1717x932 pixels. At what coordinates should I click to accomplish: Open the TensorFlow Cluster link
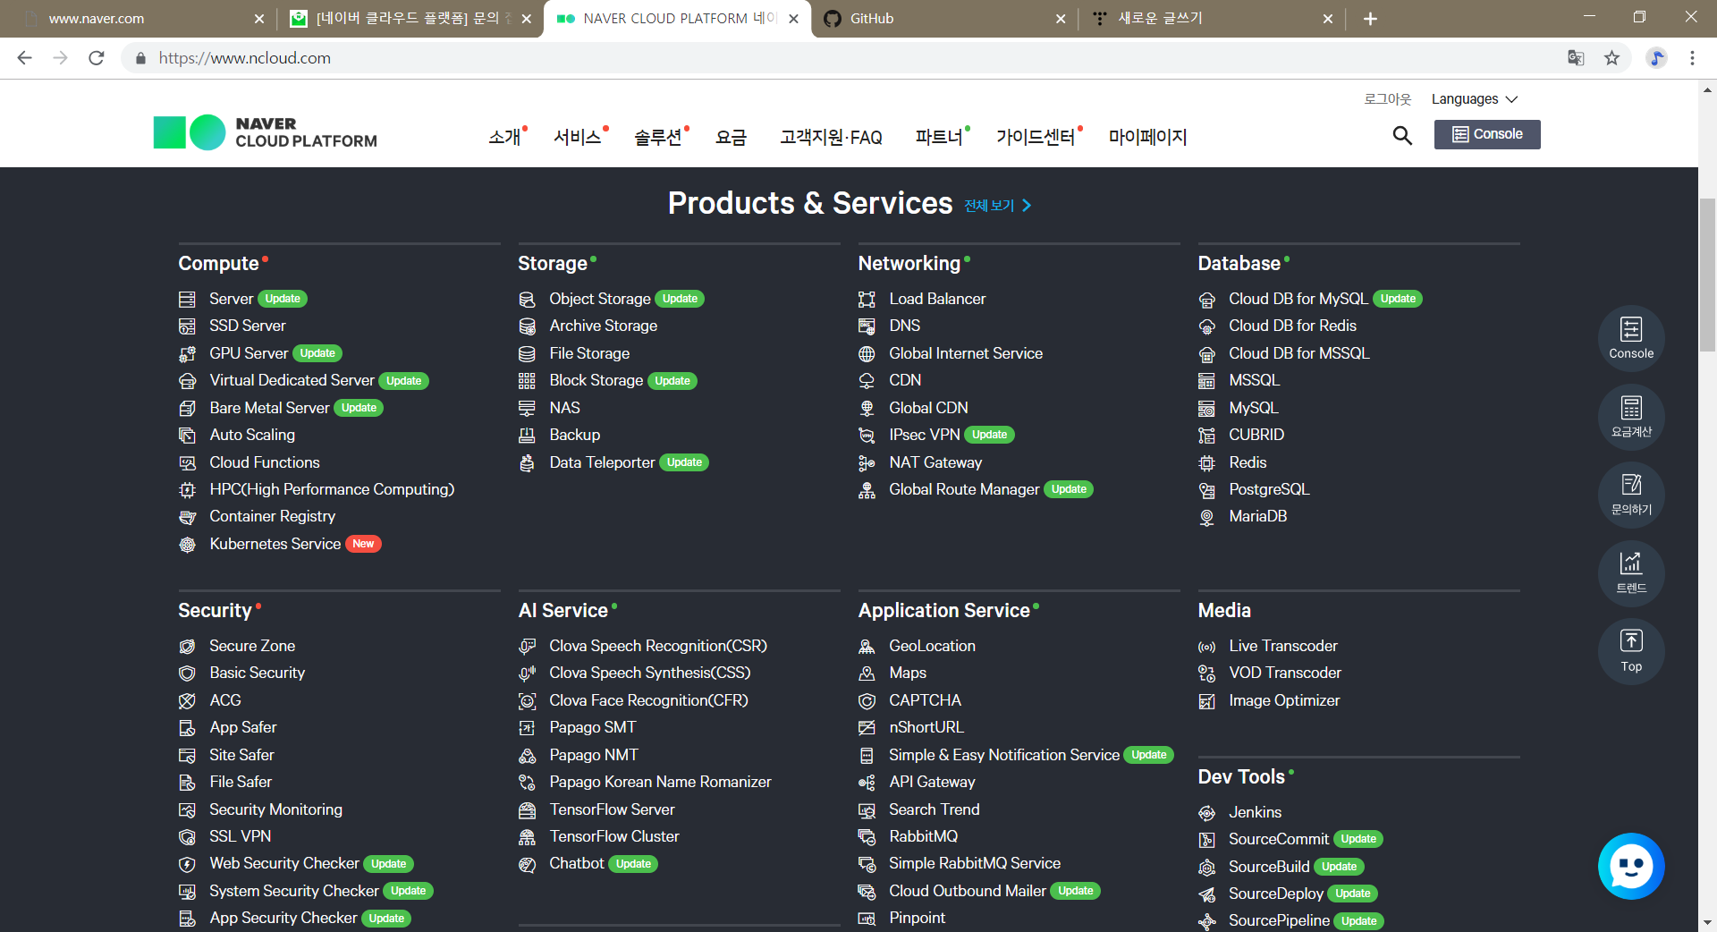click(614, 836)
